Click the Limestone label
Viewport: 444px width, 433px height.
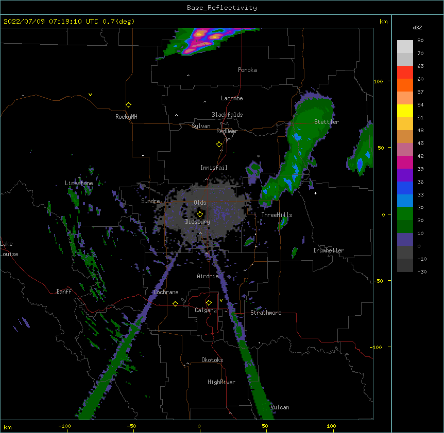pos(79,183)
